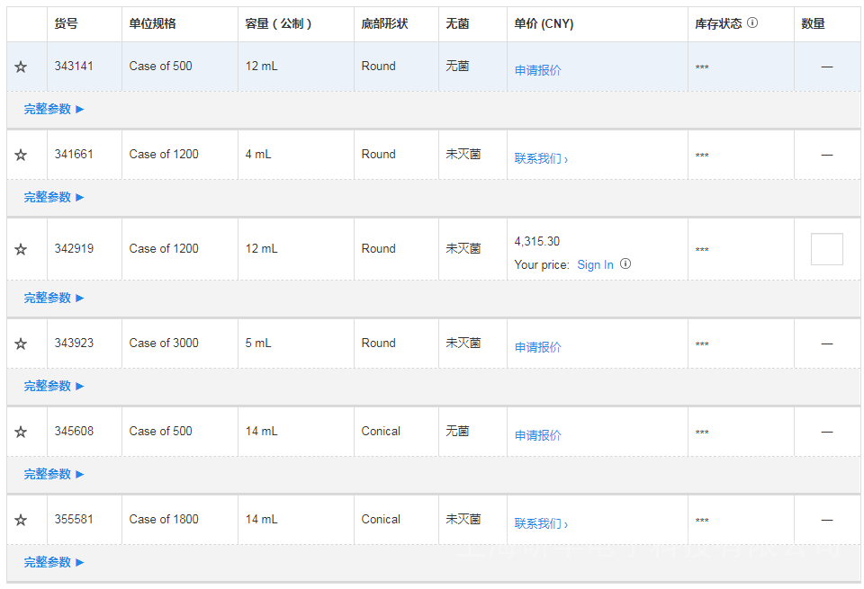864x589 pixels.
Task: Click info icon beside 库存状态 header
Action: tap(752, 23)
